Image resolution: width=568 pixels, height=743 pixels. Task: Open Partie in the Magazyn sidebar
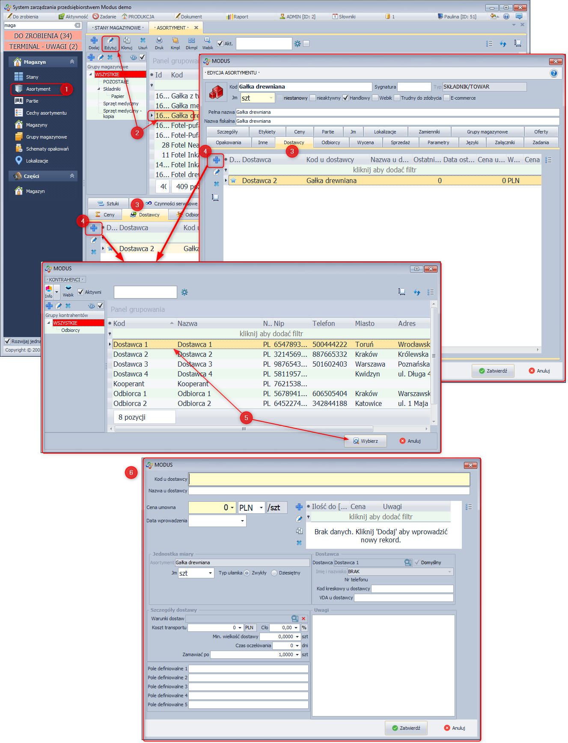(32, 101)
